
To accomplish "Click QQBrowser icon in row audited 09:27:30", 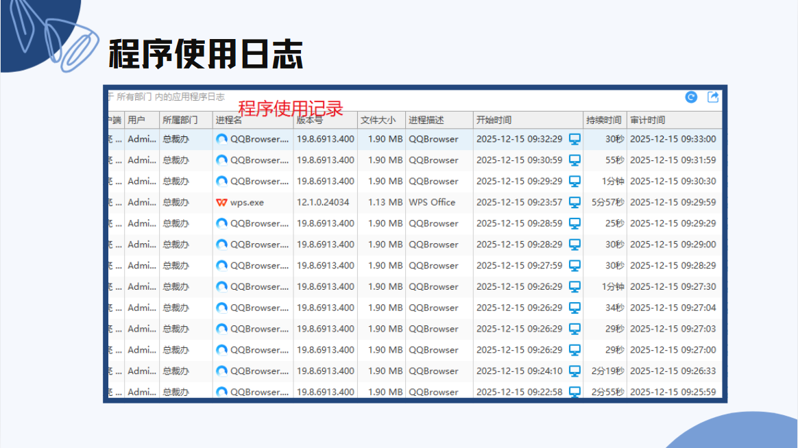I will [x=221, y=287].
